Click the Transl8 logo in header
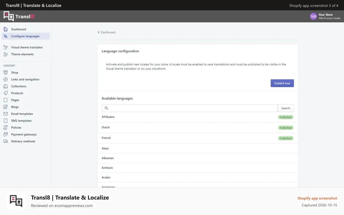The height and width of the screenshot is (215, 344). (x=19, y=16)
